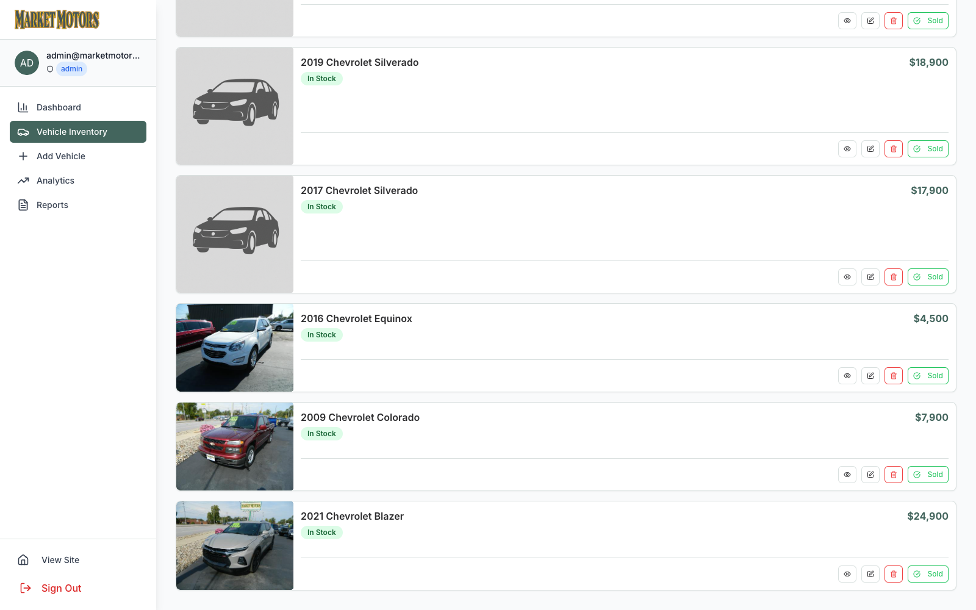976x610 pixels.
Task: Click In Stock badge on Chevrolet Equinox
Action: point(321,335)
